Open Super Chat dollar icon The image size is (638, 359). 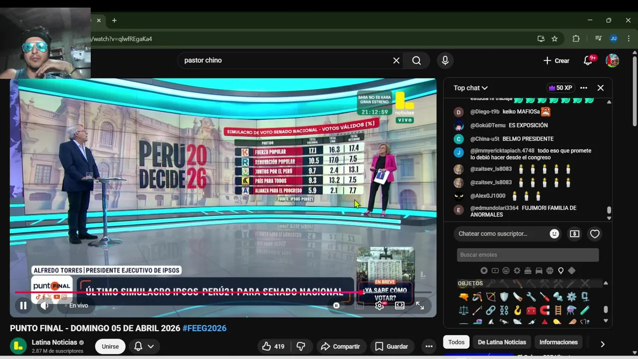point(575,234)
